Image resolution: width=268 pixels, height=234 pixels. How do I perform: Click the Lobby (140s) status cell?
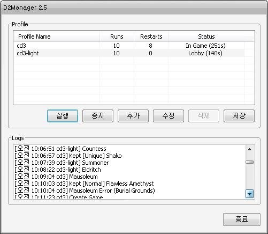click(205, 53)
